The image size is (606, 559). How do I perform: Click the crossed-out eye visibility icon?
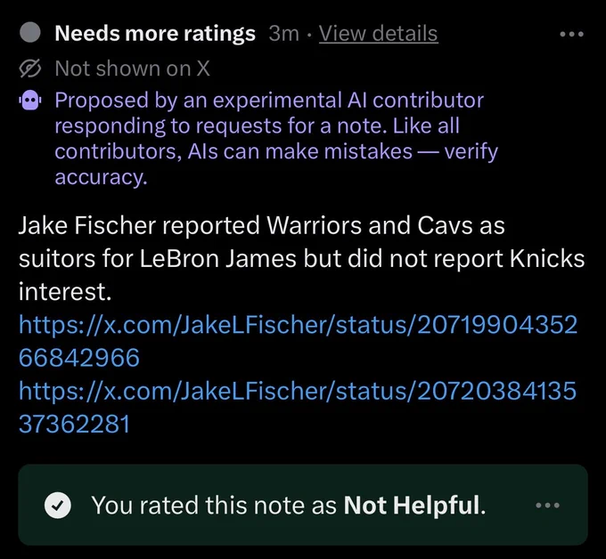click(29, 69)
